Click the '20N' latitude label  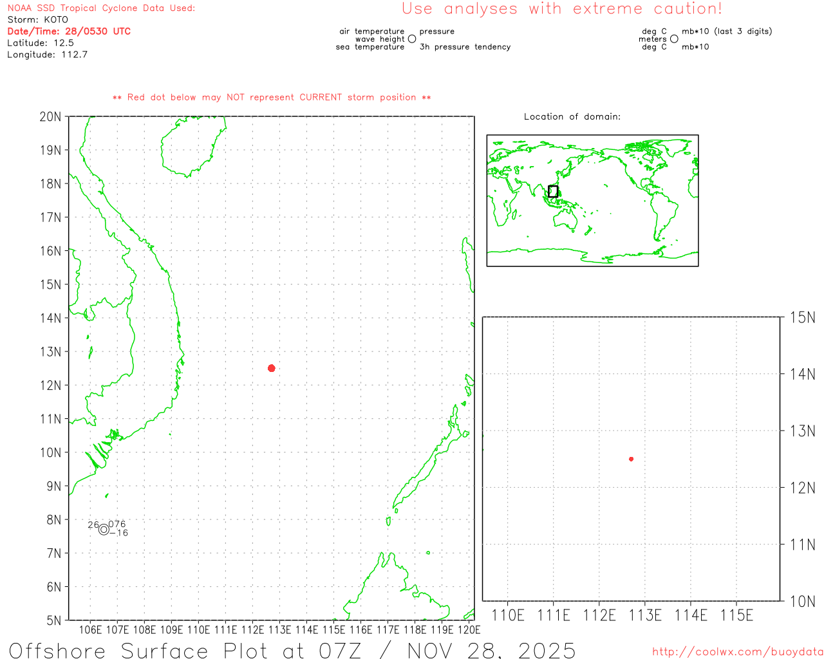click(x=50, y=116)
